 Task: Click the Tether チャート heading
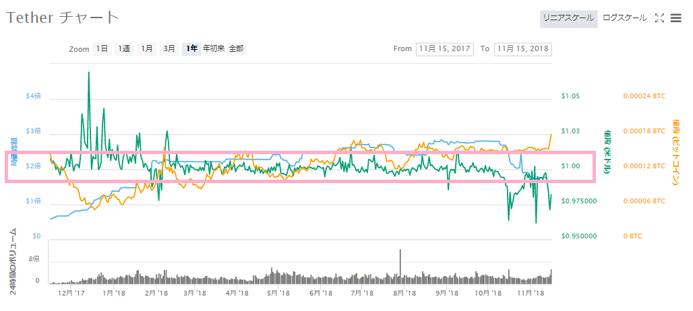point(63,17)
